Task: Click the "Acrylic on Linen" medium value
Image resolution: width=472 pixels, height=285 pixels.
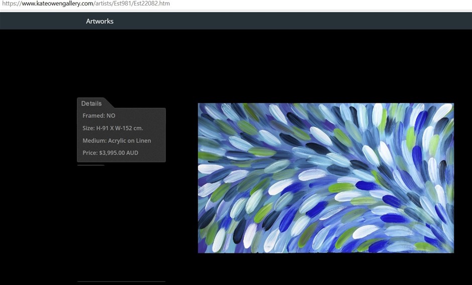Action: (130, 140)
